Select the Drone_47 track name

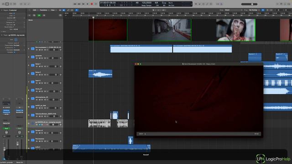(39, 89)
